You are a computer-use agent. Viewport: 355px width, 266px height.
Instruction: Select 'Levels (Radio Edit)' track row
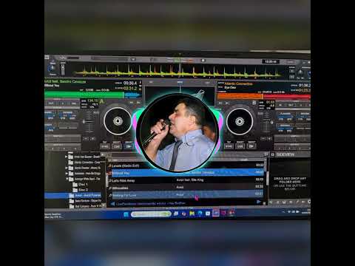186,166
